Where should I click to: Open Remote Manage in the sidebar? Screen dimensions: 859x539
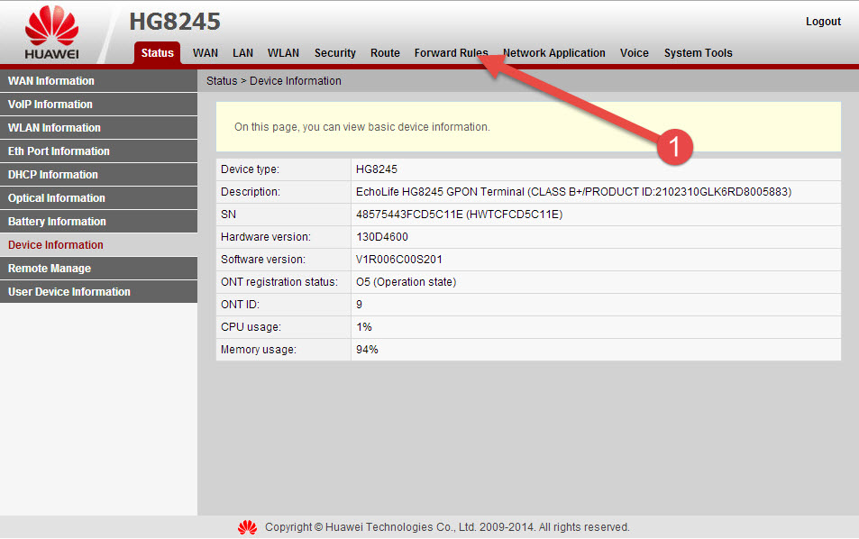coord(50,269)
